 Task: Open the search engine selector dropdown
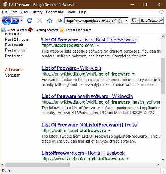pos(138,20)
